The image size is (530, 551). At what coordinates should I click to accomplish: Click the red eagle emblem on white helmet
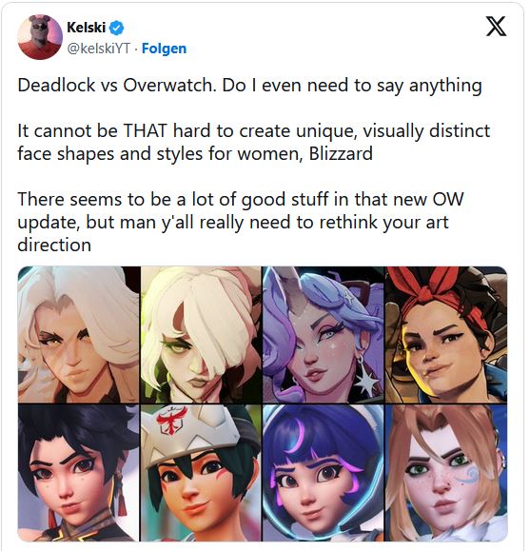172,420
